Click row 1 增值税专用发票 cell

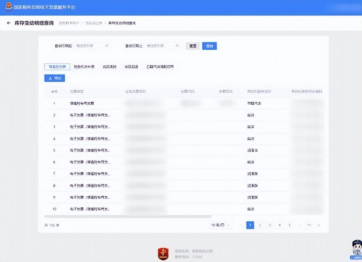coord(82,103)
